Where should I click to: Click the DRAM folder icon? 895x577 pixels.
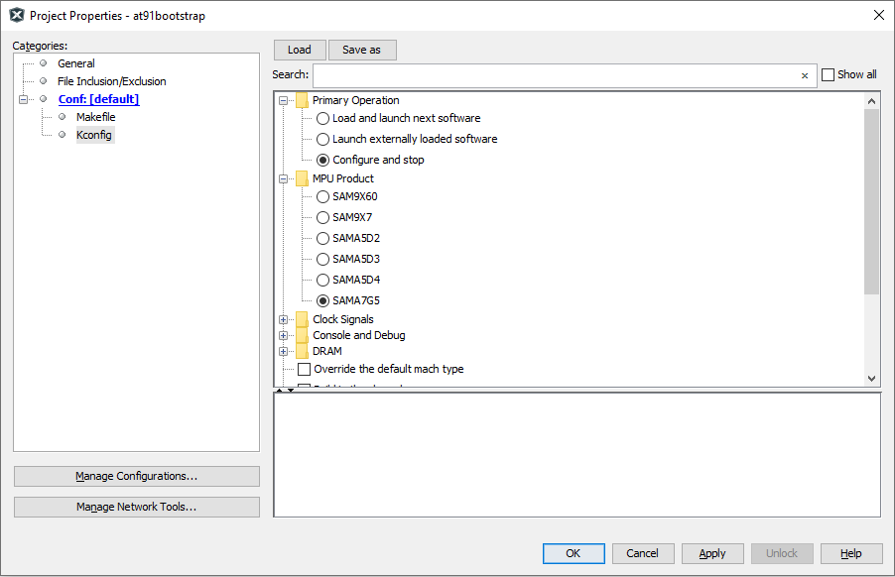coord(302,351)
